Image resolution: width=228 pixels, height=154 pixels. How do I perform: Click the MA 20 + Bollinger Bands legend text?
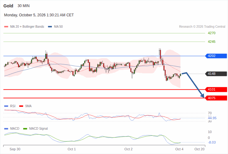coord(27,27)
